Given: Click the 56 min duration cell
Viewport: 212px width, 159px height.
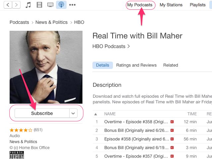Looking at the screenshot, I should click(190, 139).
